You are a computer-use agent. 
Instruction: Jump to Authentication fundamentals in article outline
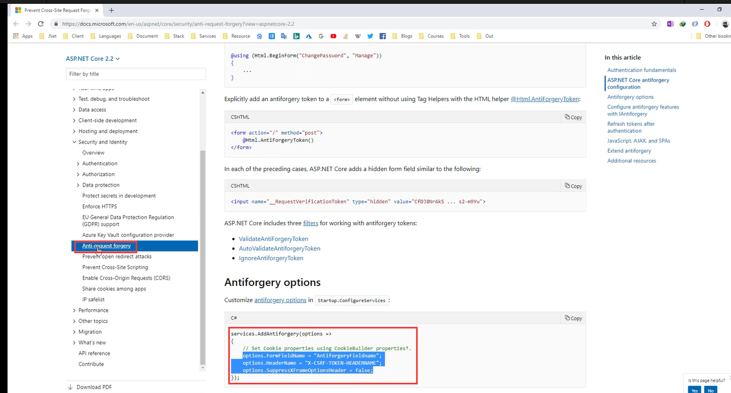(642, 70)
